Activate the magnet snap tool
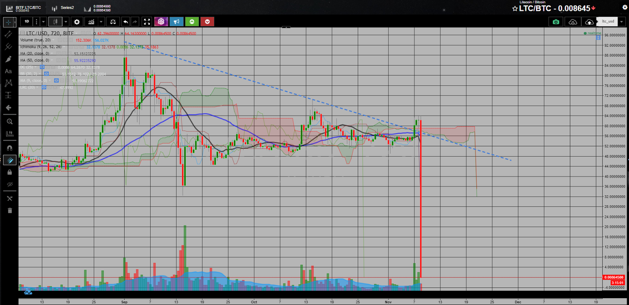This screenshot has height=305, width=629. click(x=9, y=147)
